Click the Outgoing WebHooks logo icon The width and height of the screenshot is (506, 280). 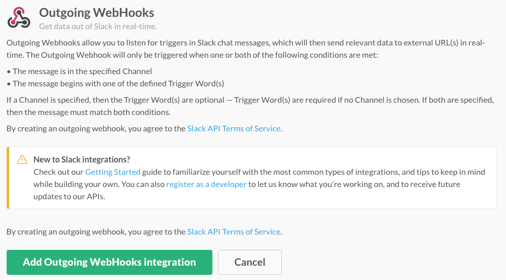point(19,17)
